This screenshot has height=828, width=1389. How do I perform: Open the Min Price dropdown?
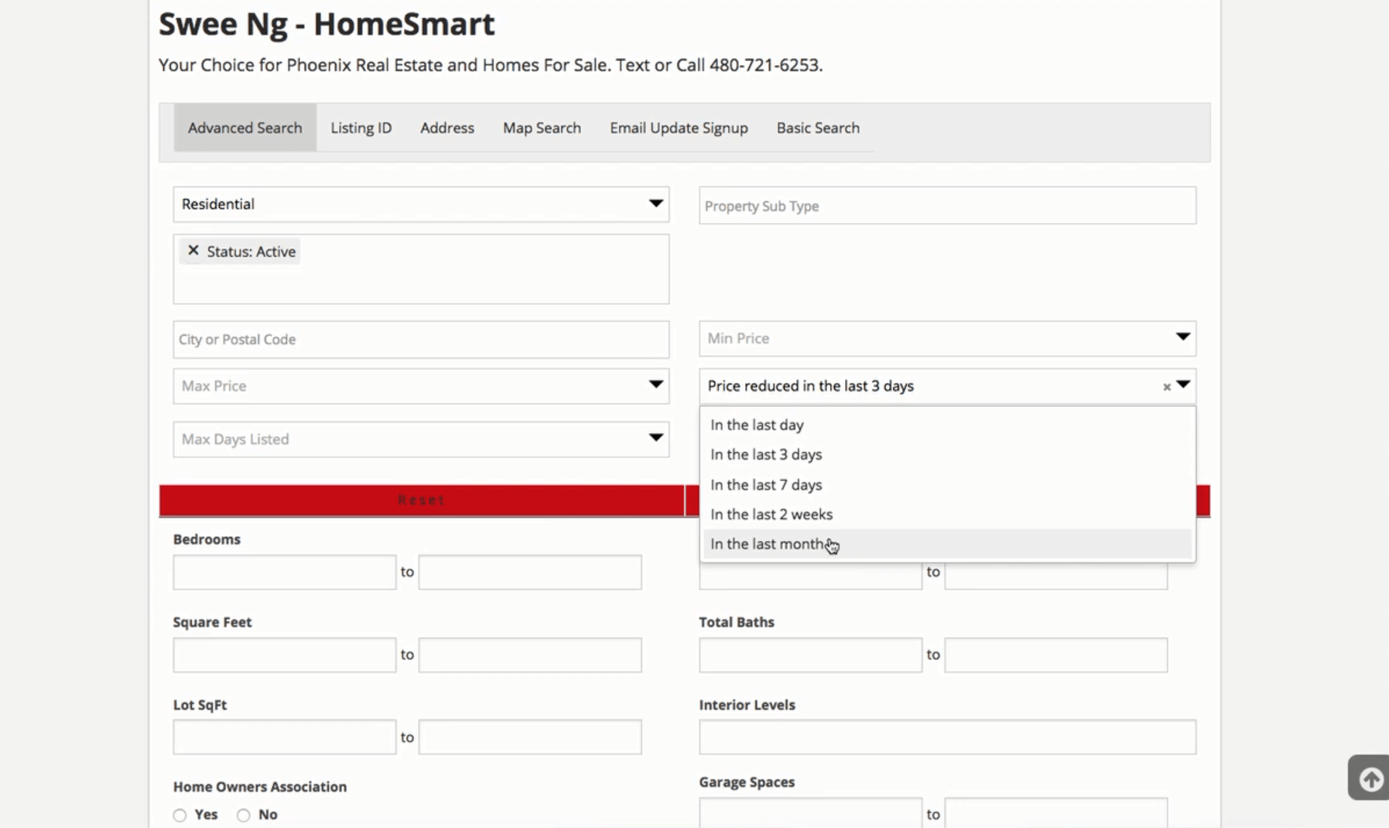[947, 338]
